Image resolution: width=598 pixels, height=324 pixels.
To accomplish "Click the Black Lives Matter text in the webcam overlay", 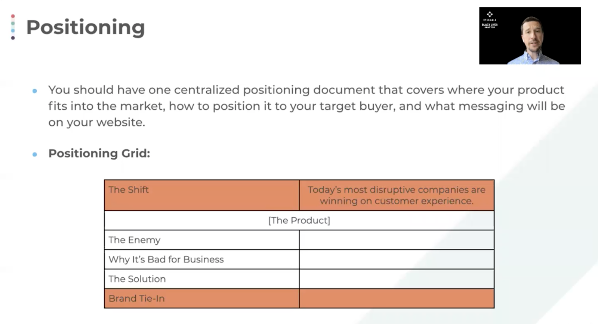I will tap(490, 26).
